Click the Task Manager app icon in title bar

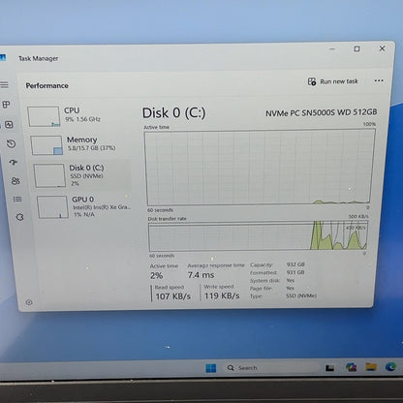[x=3, y=58]
